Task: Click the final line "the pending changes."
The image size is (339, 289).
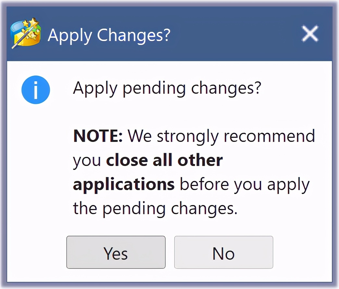Action: [155, 209]
